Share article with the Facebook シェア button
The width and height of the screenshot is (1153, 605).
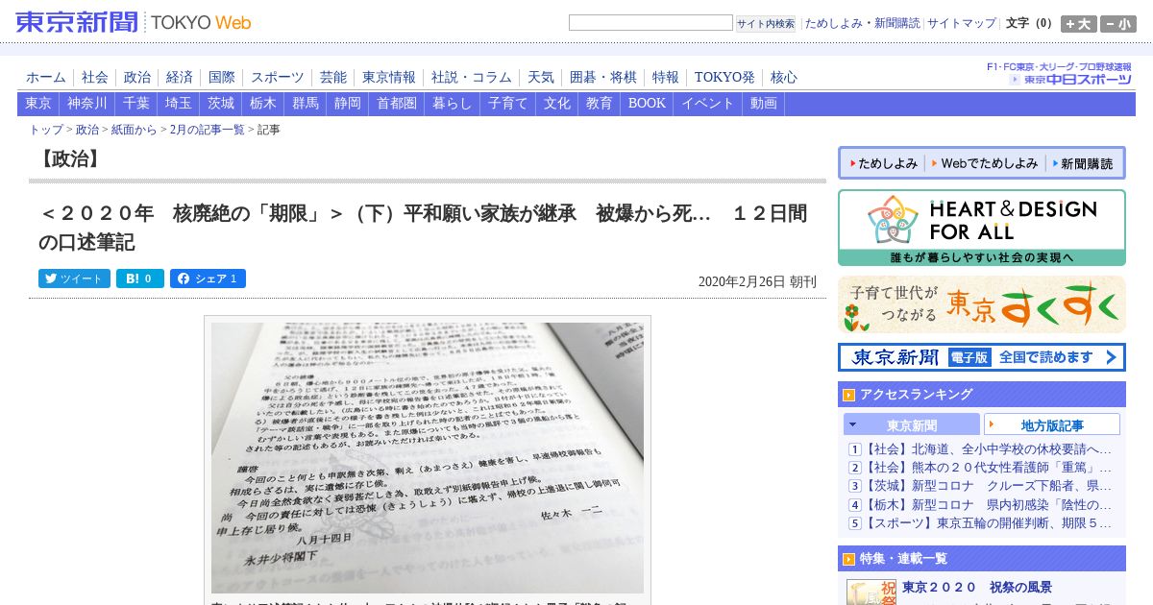pos(209,278)
